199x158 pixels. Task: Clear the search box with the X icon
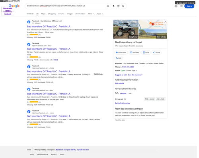click(x=108, y=6)
